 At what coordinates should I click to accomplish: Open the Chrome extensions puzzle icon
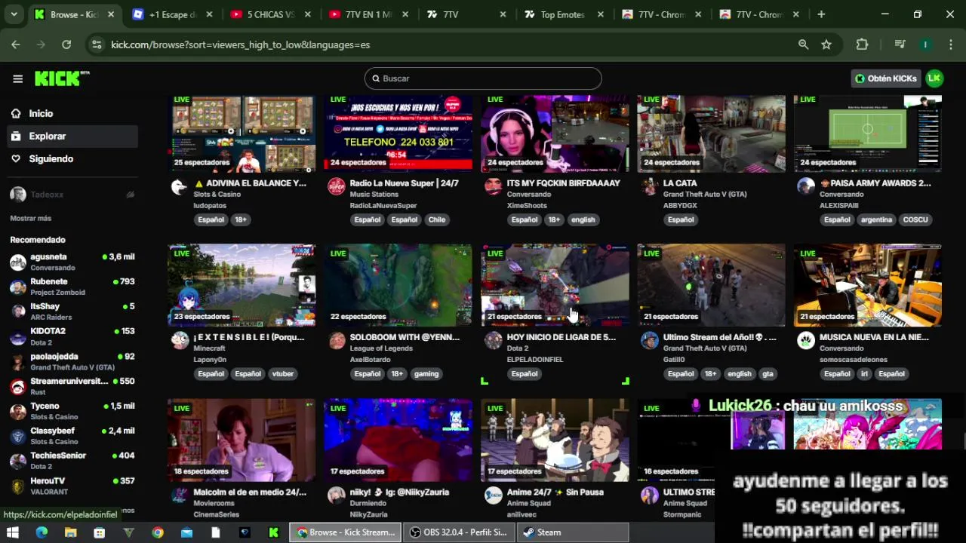coord(862,44)
